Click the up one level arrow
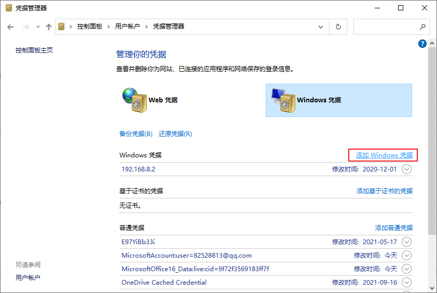 tap(49, 26)
